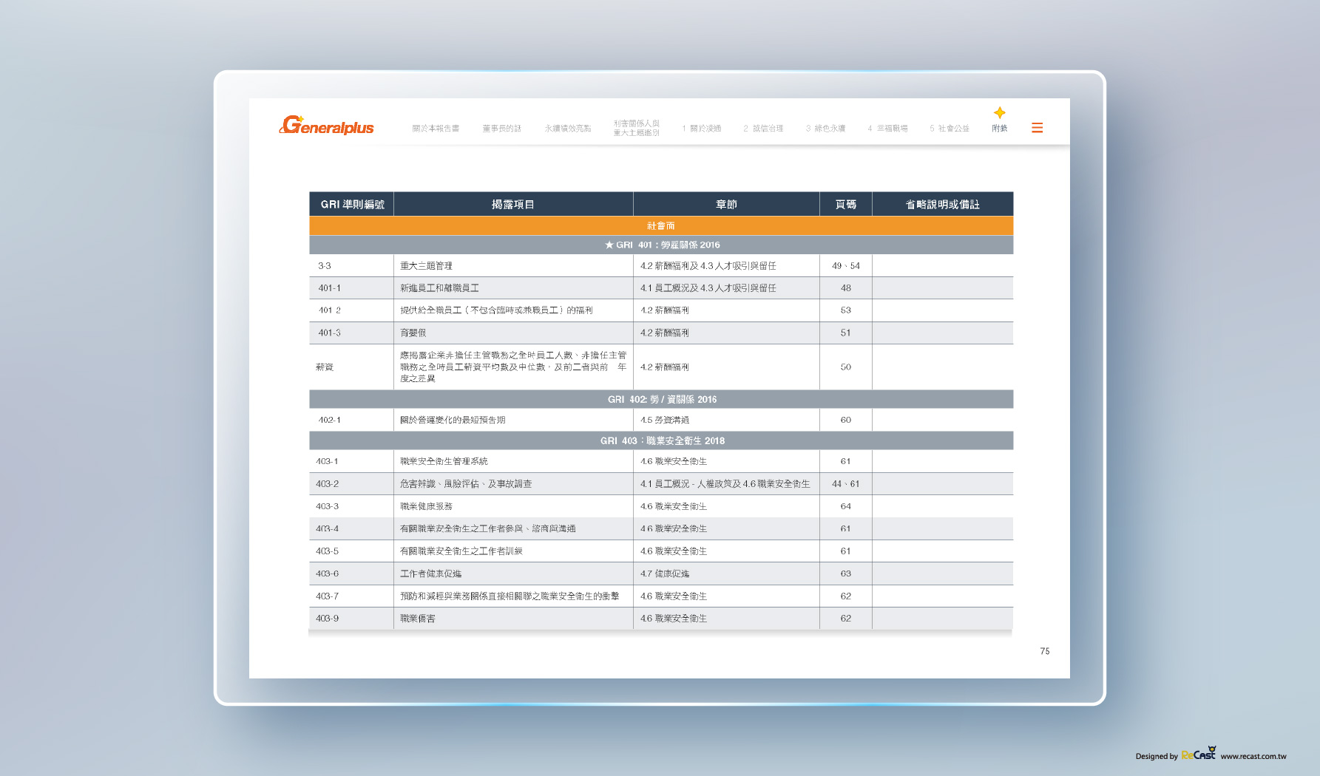
Task: Click the 3-3 code cell
Action: (x=352, y=265)
